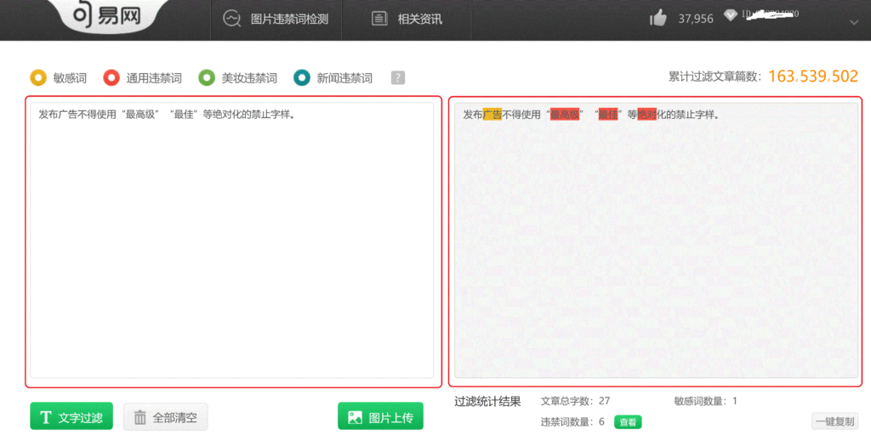Click highlighted word 绝对 in results
This screenshot has height=440, width=871.
(646, 115)
